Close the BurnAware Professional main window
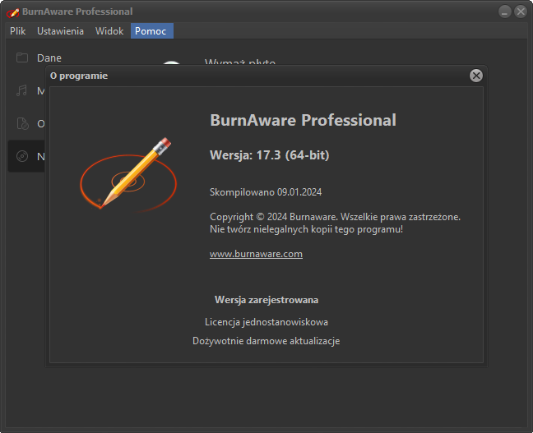The width and height of the screenshot is (533, 433). [521, 12]
